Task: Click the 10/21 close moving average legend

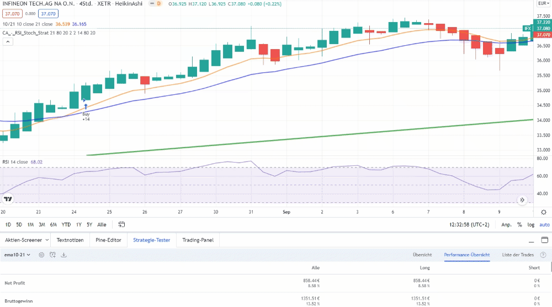Action: [28, 24]
